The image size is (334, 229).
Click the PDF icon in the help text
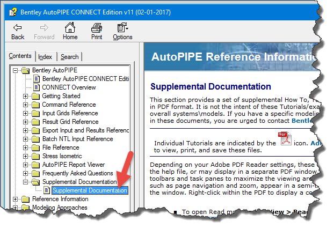(285, 138)
